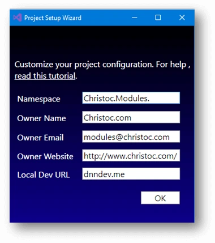This screenshot has height=243, width=215.
Task: Click 'Customize your project configuration' text
Action: [84, 65]
